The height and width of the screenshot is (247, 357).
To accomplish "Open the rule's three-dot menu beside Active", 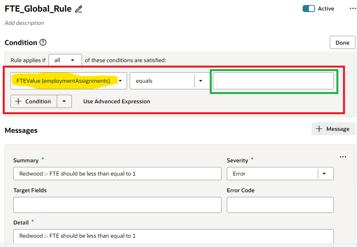I will (353, 9).
